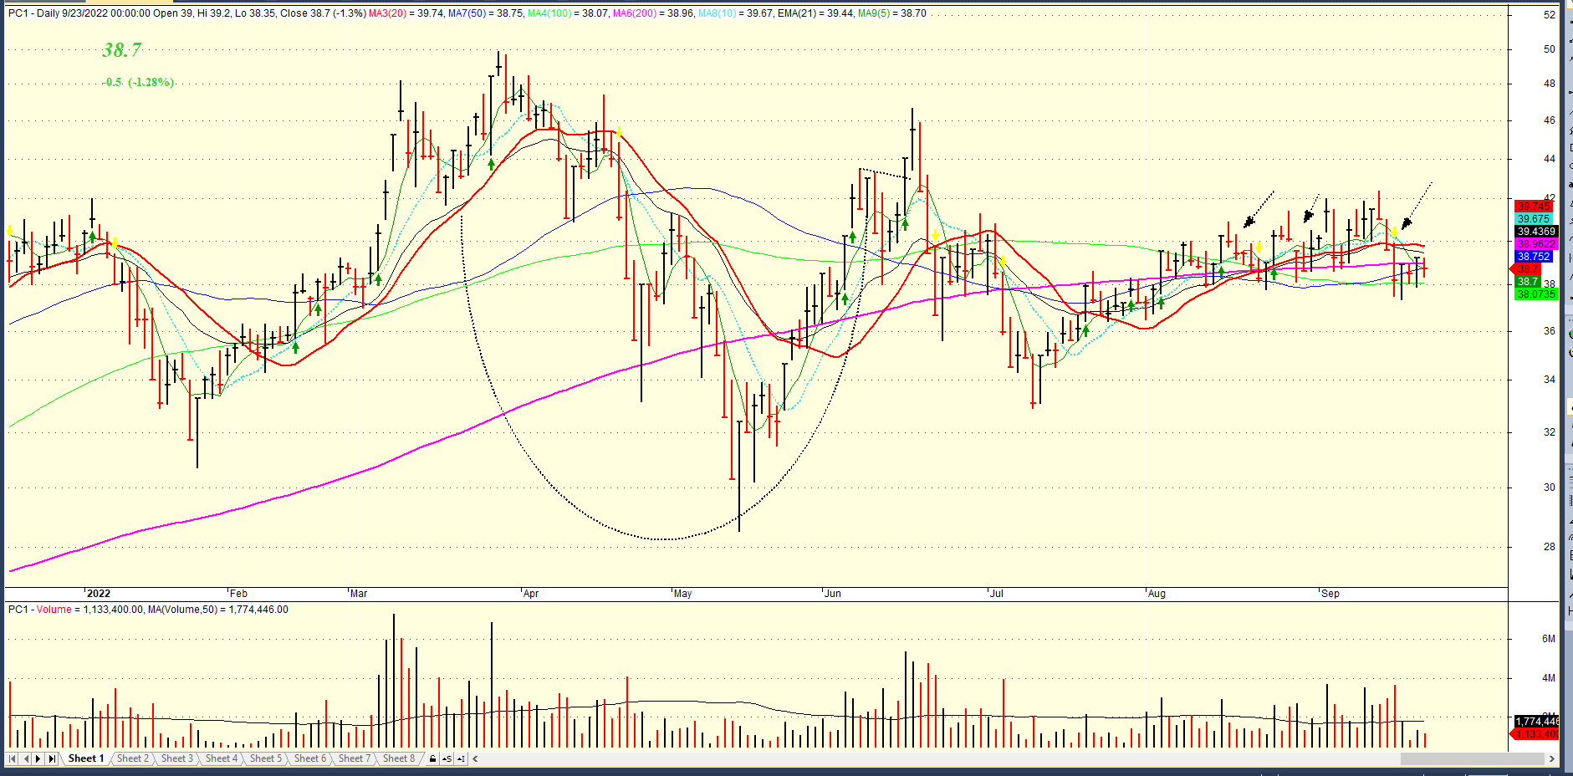The width and height of the screenshot is (1573, 776).
Task: Click the horizontal scrollbar thumb
Action: coord(1471,758)
